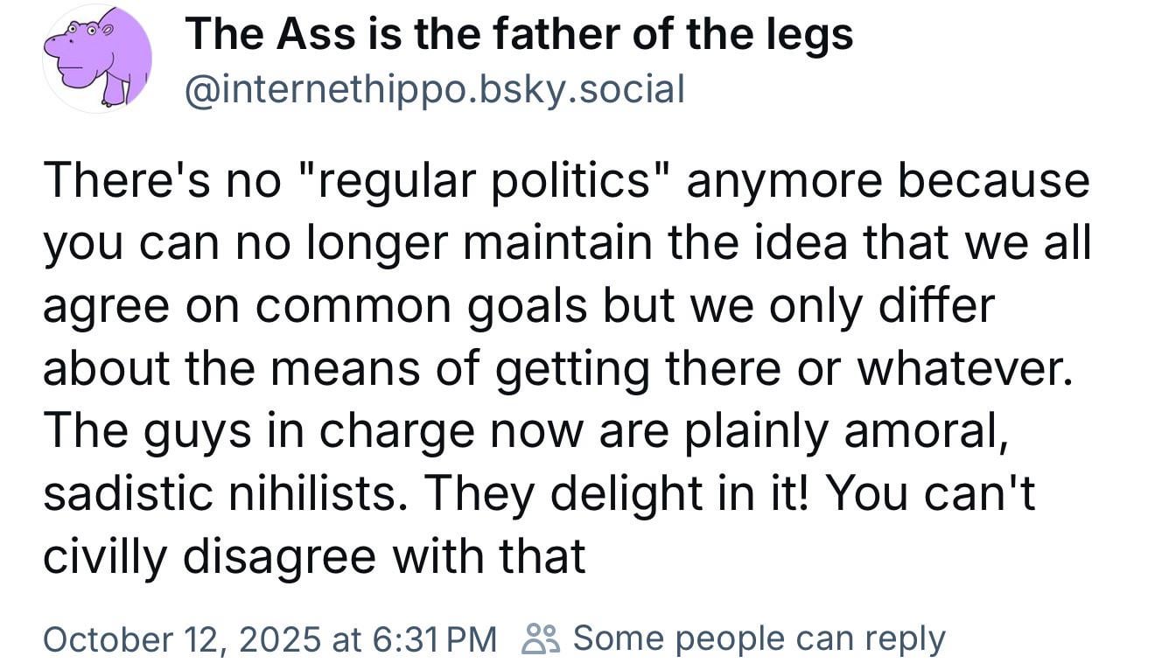Click the word "whatever" in the post
This screenshot has width=1155, height=670.
(962, 370)
